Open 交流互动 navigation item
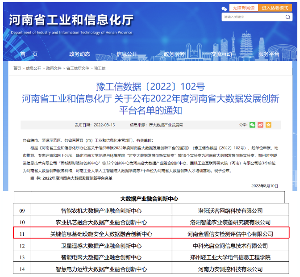 coord(221,54)
